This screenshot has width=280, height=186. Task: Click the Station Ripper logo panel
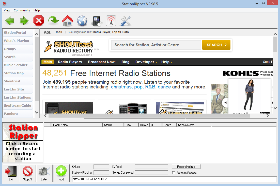point(23,142)
